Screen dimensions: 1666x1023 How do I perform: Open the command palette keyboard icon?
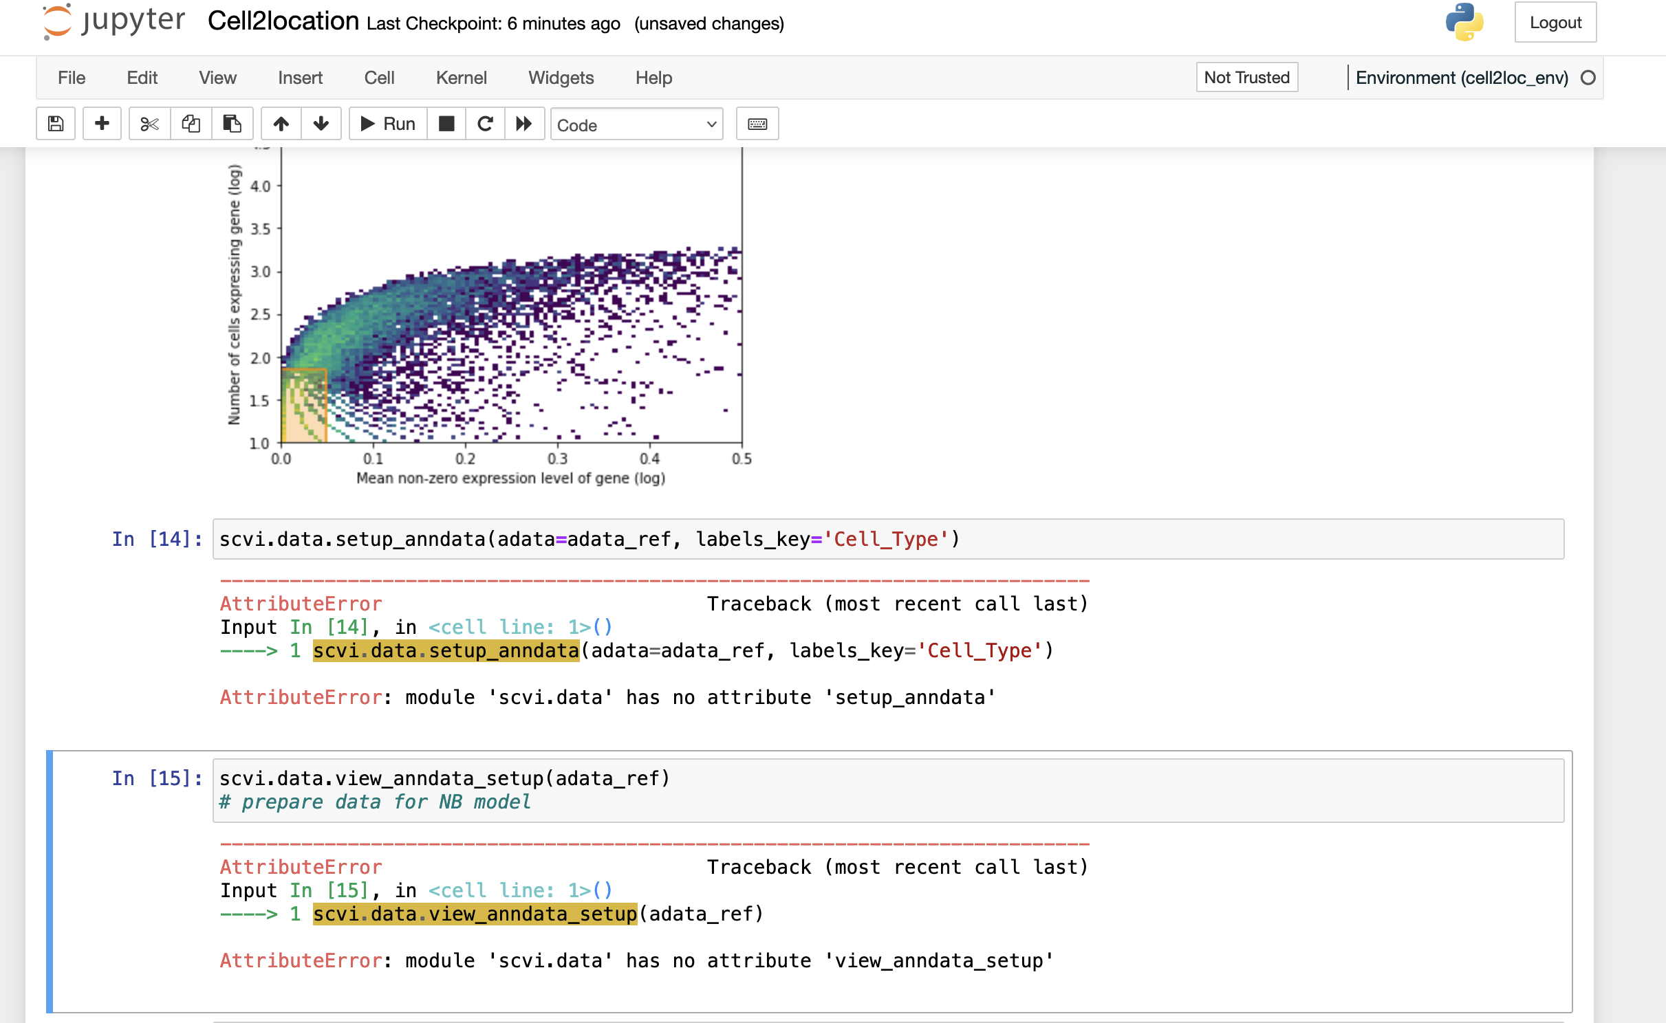coord(757,124)
